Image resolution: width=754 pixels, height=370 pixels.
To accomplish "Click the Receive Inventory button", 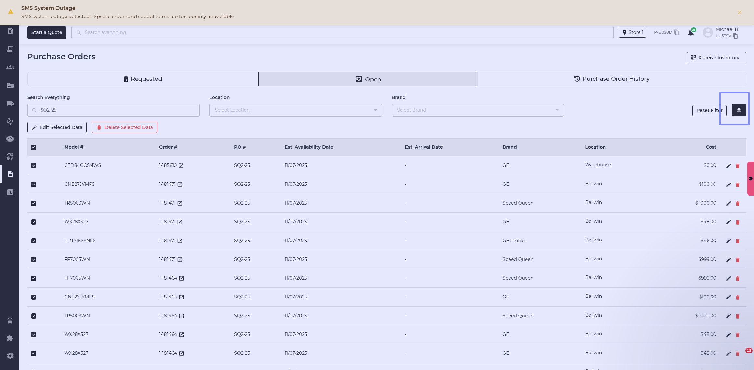I will [716, 58].
